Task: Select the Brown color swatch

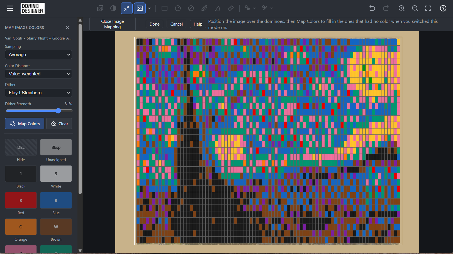Action: [56, 227]
